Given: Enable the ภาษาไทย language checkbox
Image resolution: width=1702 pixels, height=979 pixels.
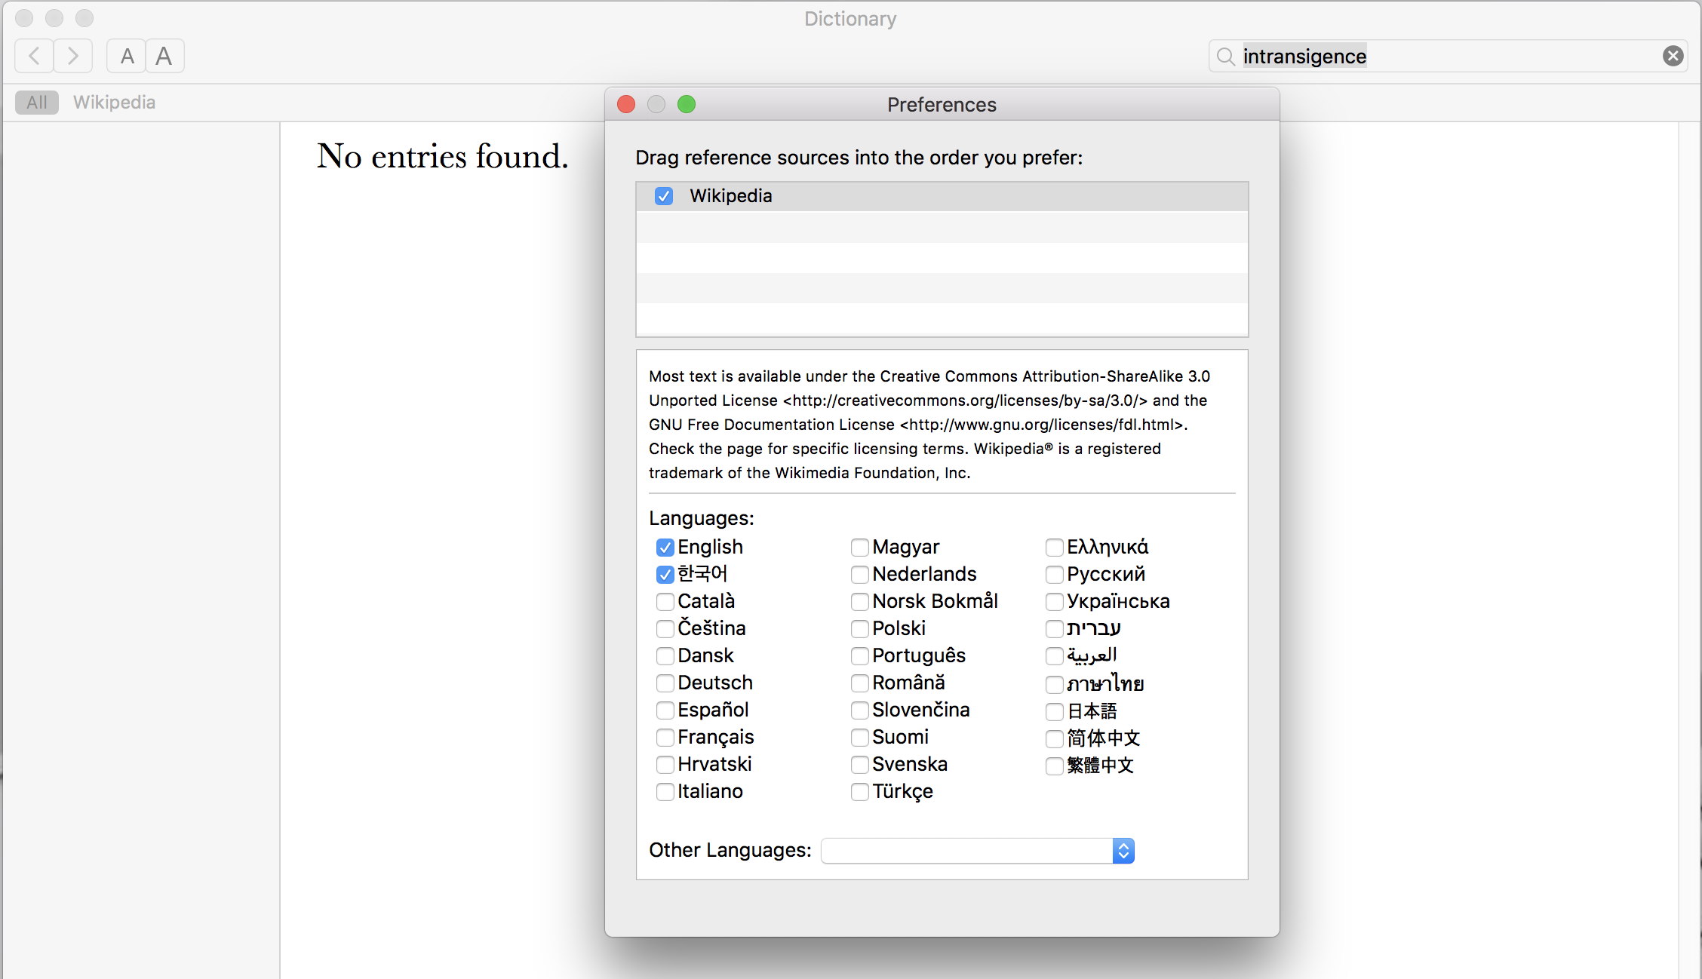Looking at the screenshot, I should pos(1054,684).
